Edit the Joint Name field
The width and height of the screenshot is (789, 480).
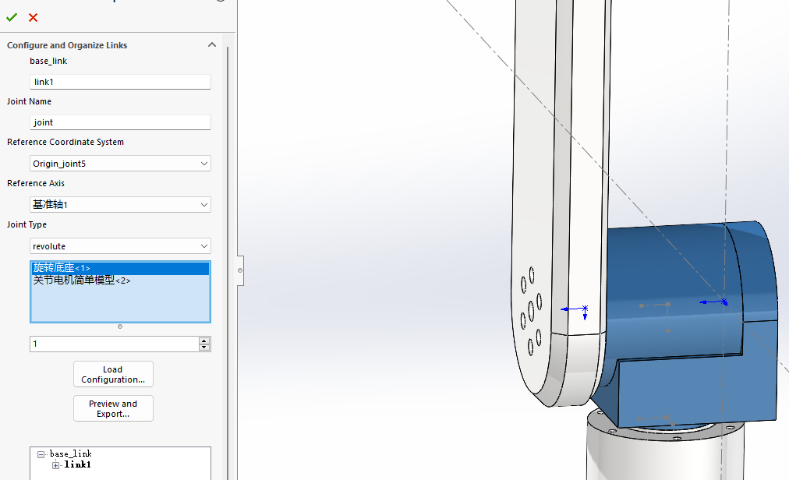click(120, 122)
